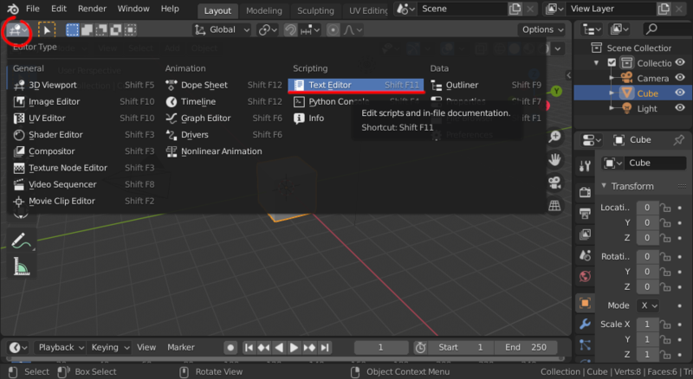Image resolution: width=693 pixels, height=379 pixels.
Task: Select the Light object in outliner
Action: click(x=646, y=108)
